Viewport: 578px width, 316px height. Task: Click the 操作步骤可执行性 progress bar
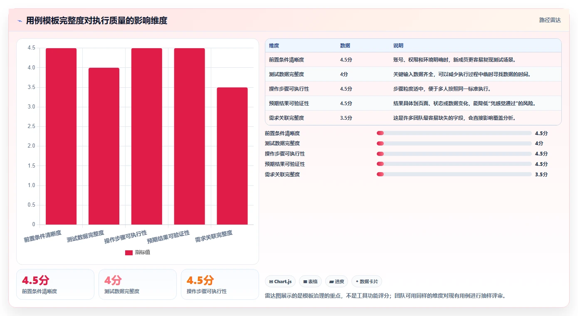click(x=454, y=154)
